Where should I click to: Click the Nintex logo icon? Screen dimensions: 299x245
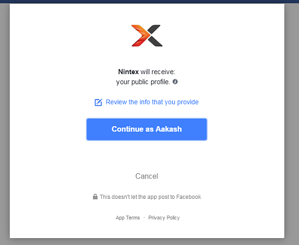(147, 36)
